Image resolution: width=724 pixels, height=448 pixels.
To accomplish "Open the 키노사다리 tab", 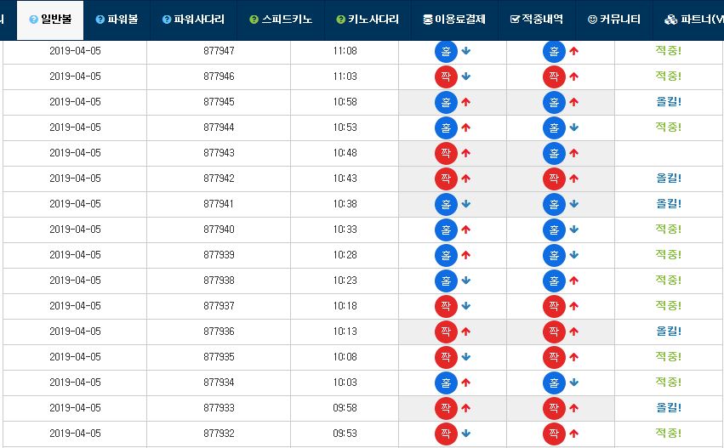I will [x=368, y=20].
